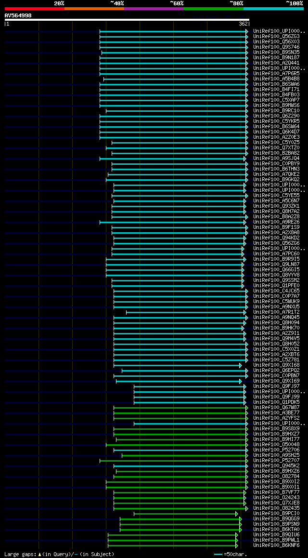Click the white query sequence bar
The image size is (308, 558).
tap(127, 20)
